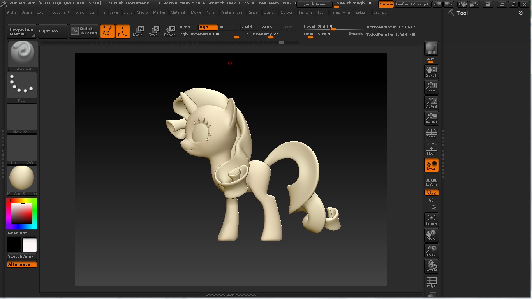This screenshot has width=532, height=299.
Task: Enable Zsub sculpt mode
Action: (270, 27)
